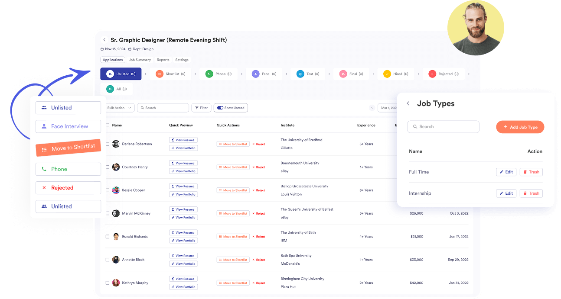Select all rows using the header checkbox
Viewport: 561px width, 299px height.
coord(108,125)
